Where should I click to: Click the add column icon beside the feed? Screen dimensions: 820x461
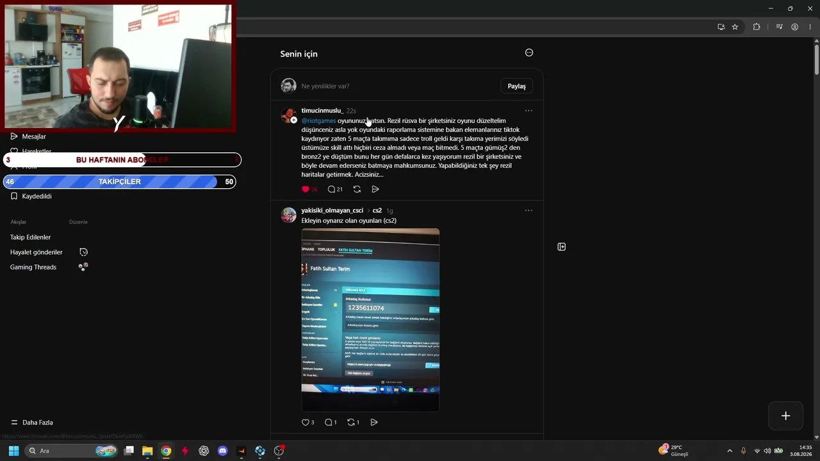562,247
